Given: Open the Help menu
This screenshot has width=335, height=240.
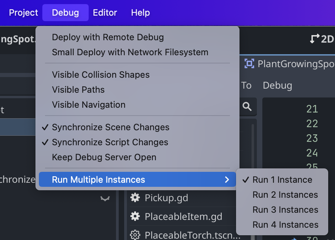Looking at the screenshot, I should (x=140, y=13).
